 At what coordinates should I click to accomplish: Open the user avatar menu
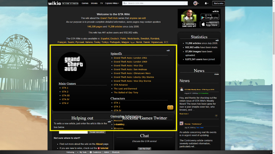(x=196, y=3)
